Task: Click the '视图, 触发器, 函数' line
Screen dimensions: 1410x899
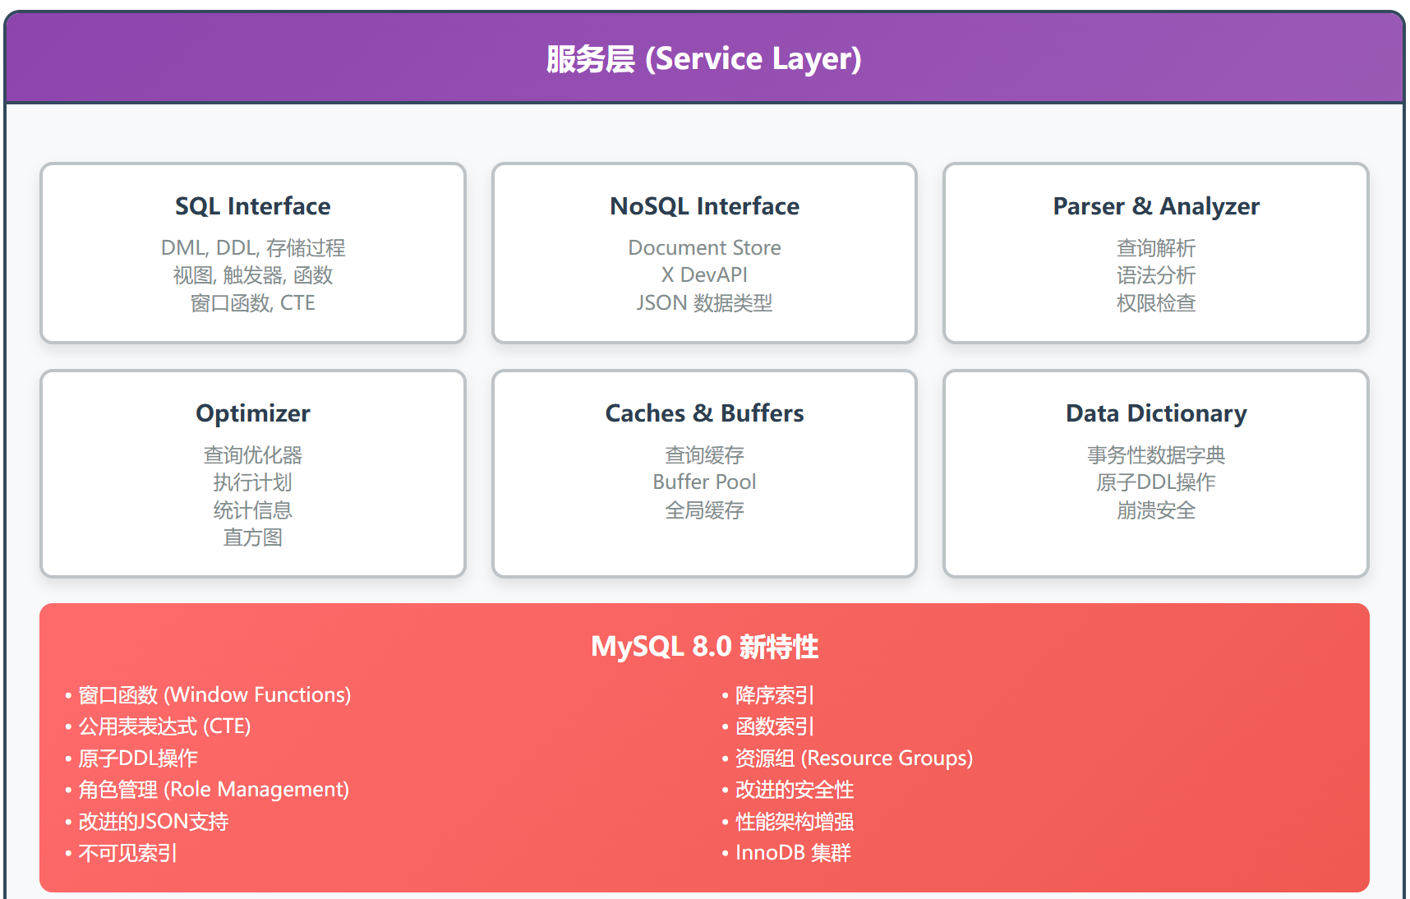Action: (253, 275)
